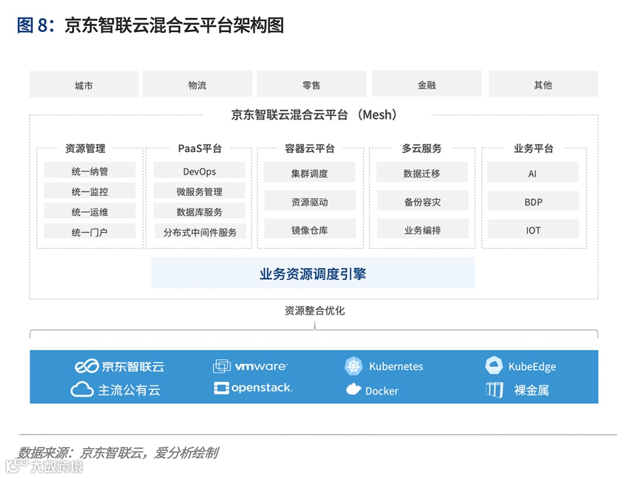Image resolution: width=639 pixels, height=478 pixels.
Task: Click the VMware logo icon
Action: point(222,366)
